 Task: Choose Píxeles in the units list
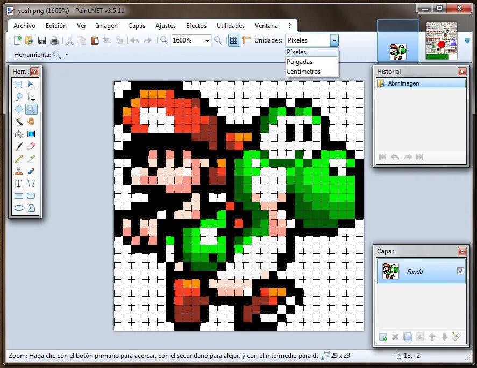[312, 52]
